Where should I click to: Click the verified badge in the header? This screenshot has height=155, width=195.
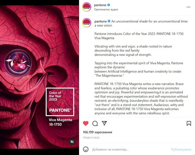[x=109, y=5]
